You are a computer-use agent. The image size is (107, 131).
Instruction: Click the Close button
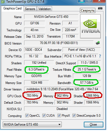[x=93, y=125]
